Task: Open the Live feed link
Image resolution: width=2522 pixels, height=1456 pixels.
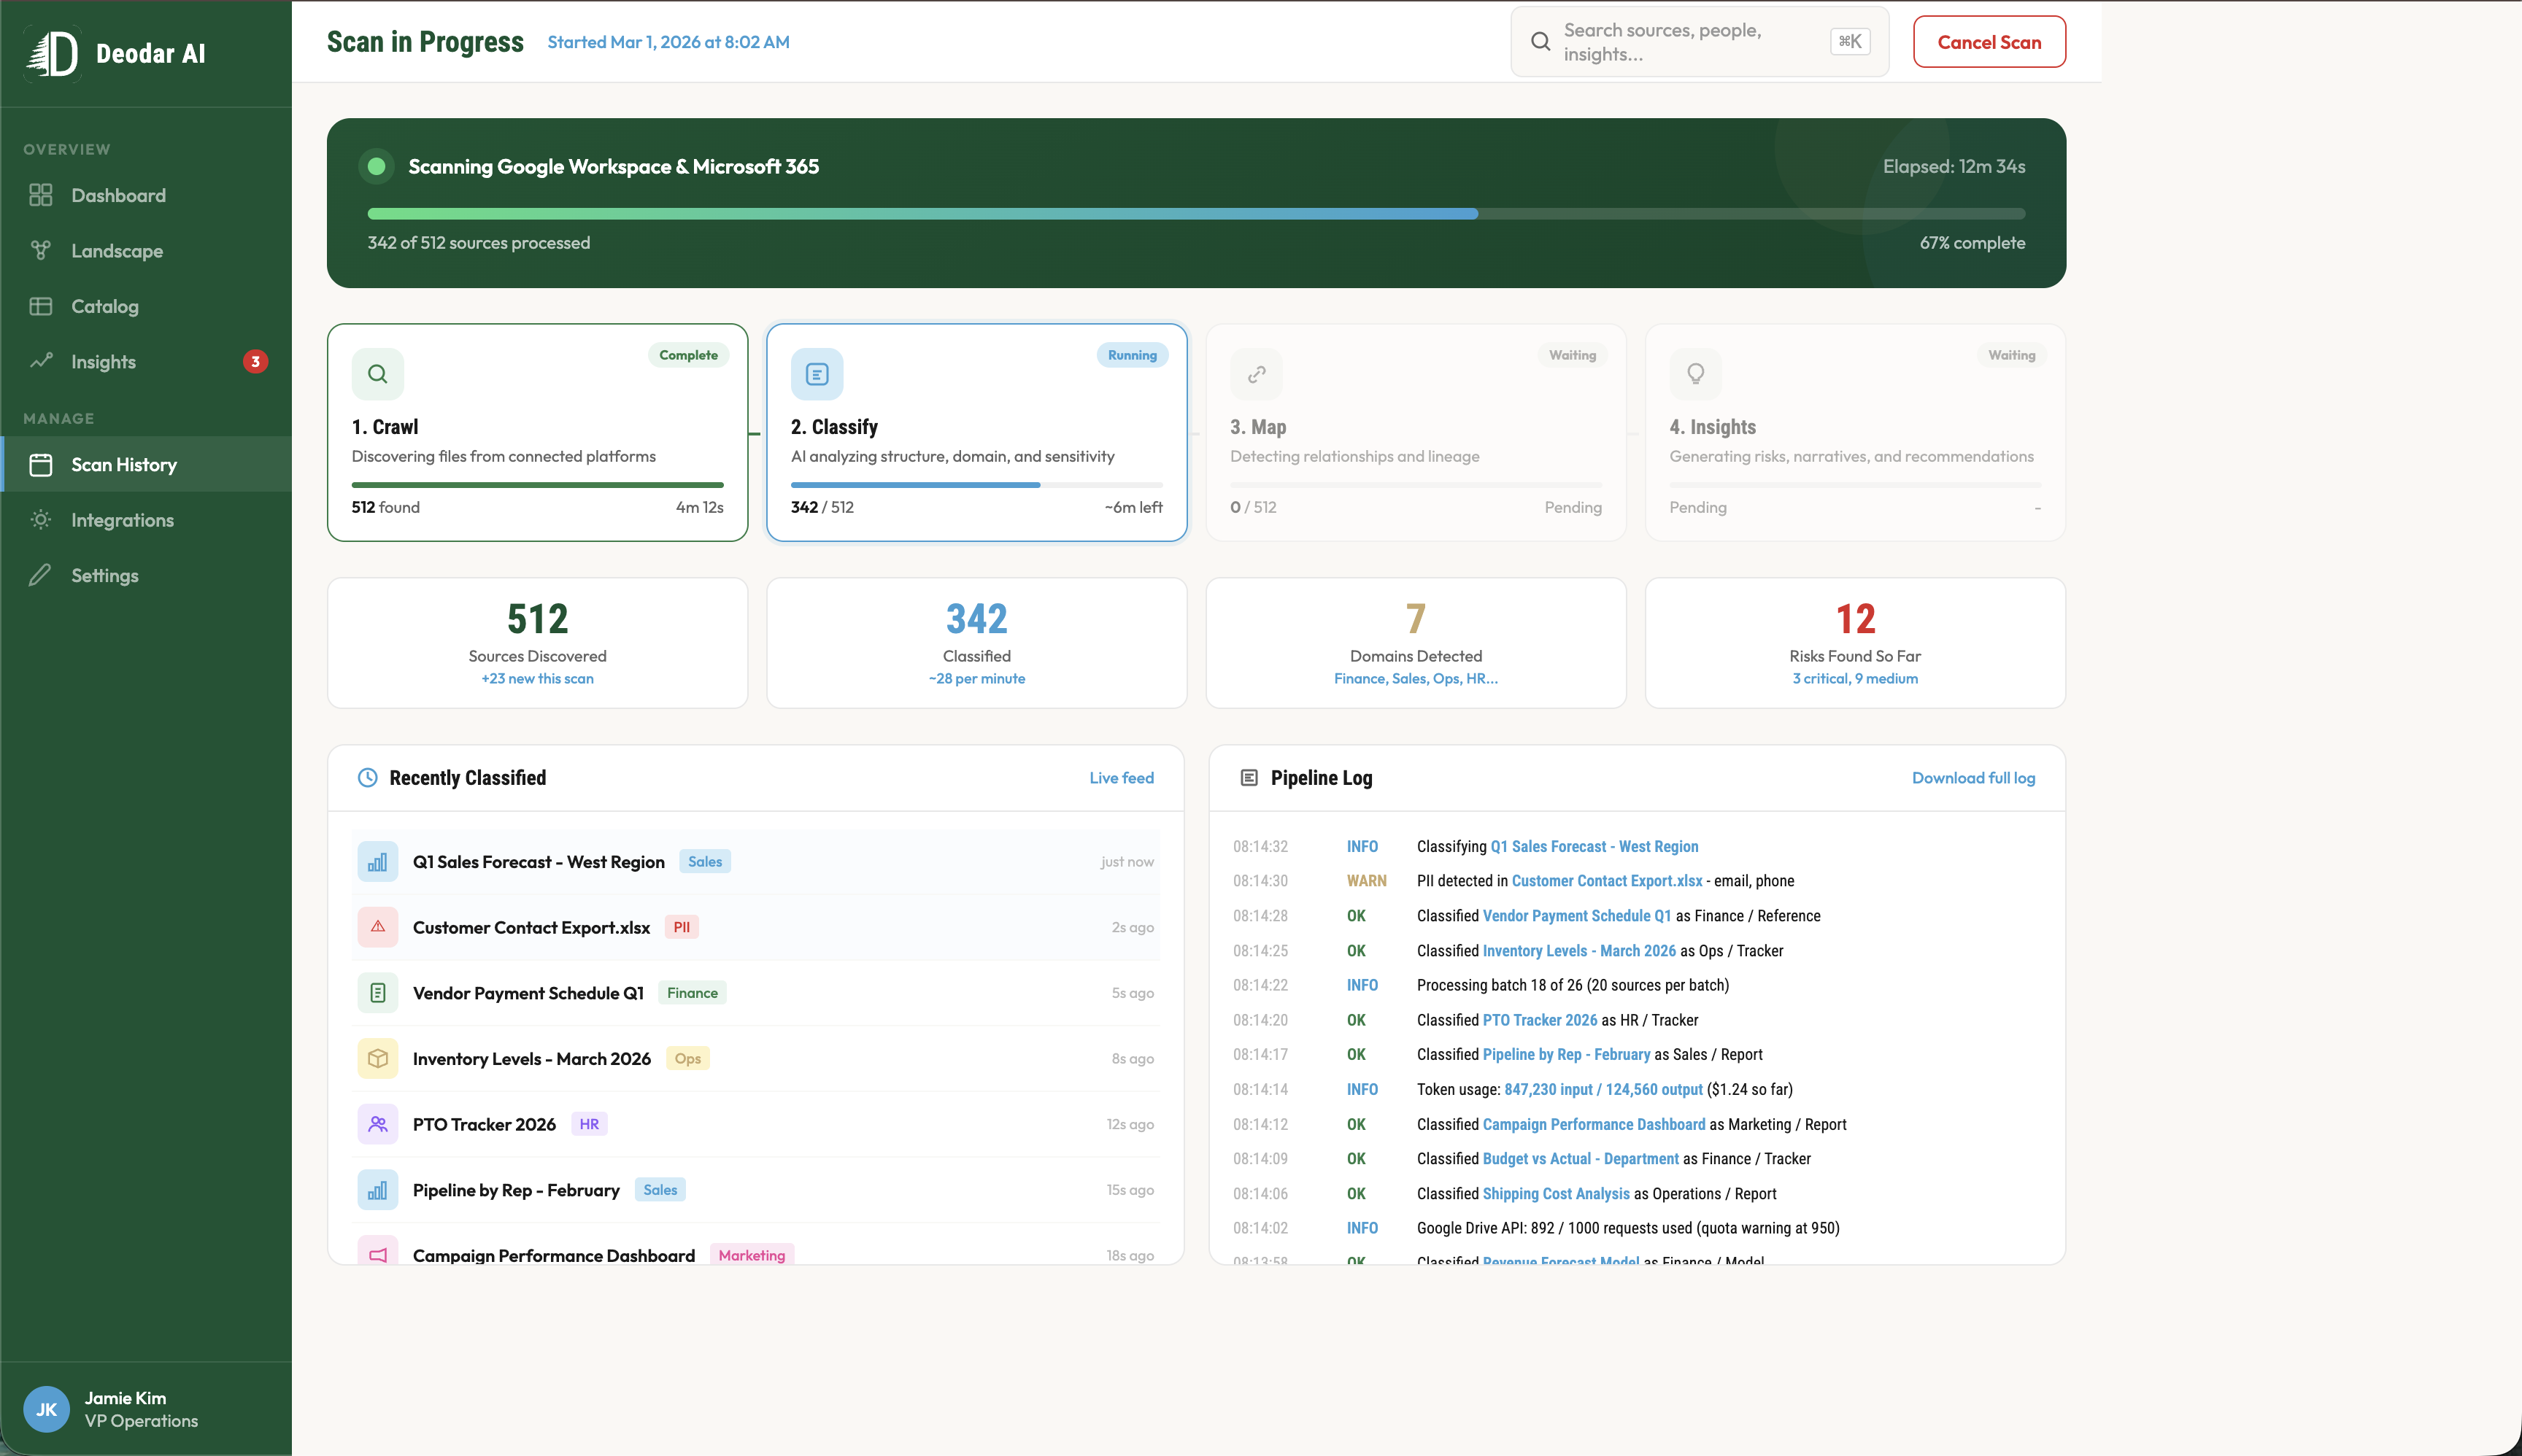Action: click(x=1120, y=778)
